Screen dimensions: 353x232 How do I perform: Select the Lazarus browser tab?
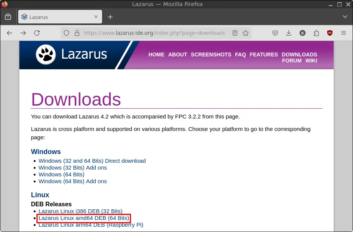[x=60, y=17]
